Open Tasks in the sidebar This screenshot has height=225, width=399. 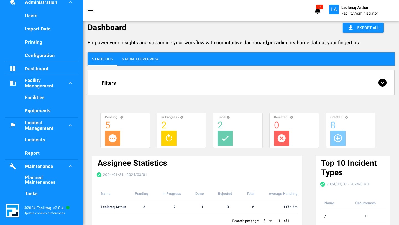tap(31, 193)
